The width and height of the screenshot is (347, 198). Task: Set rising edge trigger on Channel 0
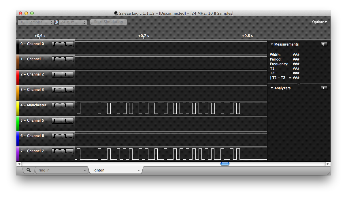(x=54, y=44)
